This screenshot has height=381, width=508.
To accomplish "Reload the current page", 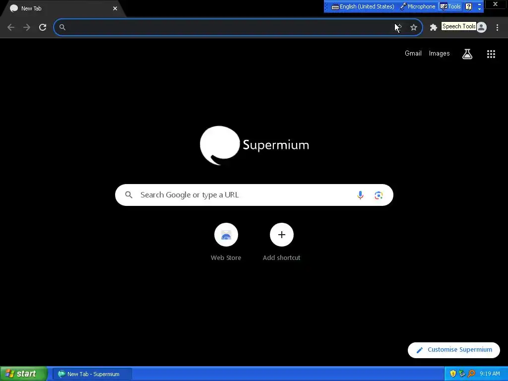I will point(43,27).
